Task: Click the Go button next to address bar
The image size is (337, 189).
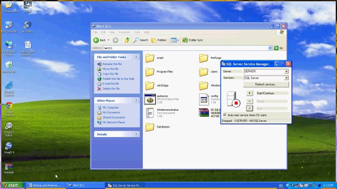Action: click(279, 48)
